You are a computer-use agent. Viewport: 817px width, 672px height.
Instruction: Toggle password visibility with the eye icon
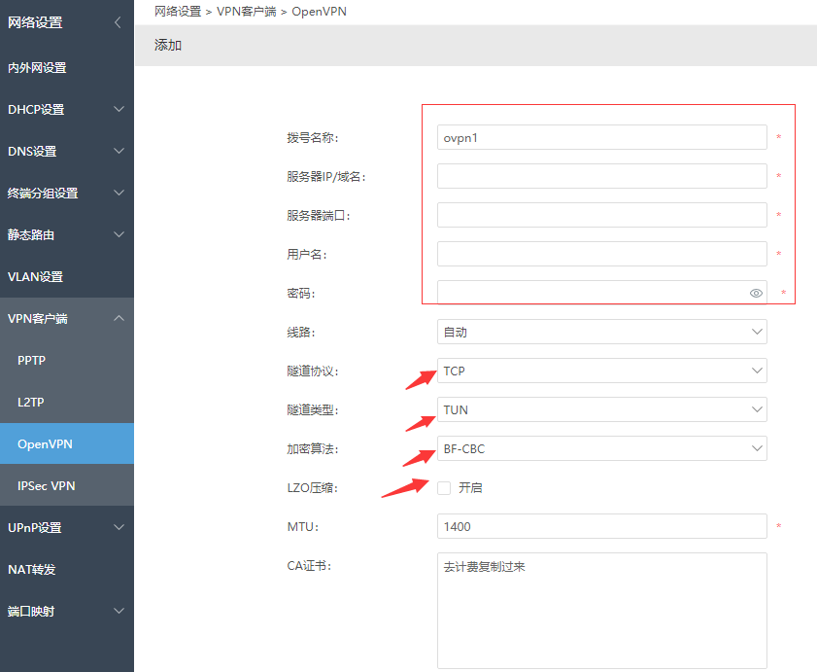click(x=756, y=293)
